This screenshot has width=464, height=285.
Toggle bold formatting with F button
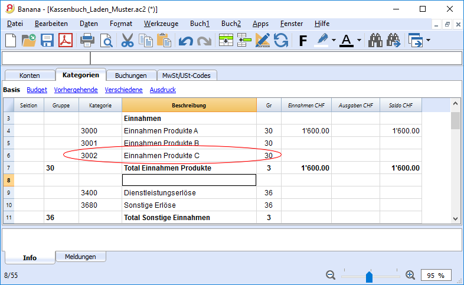coord(303,41)
